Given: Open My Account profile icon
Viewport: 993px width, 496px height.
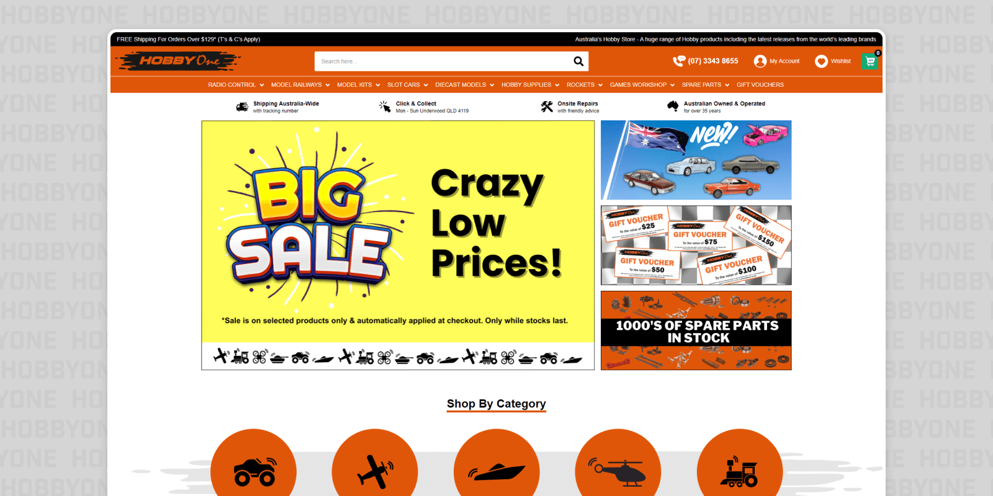Looking at the screenshot, I should click(760, 61).
